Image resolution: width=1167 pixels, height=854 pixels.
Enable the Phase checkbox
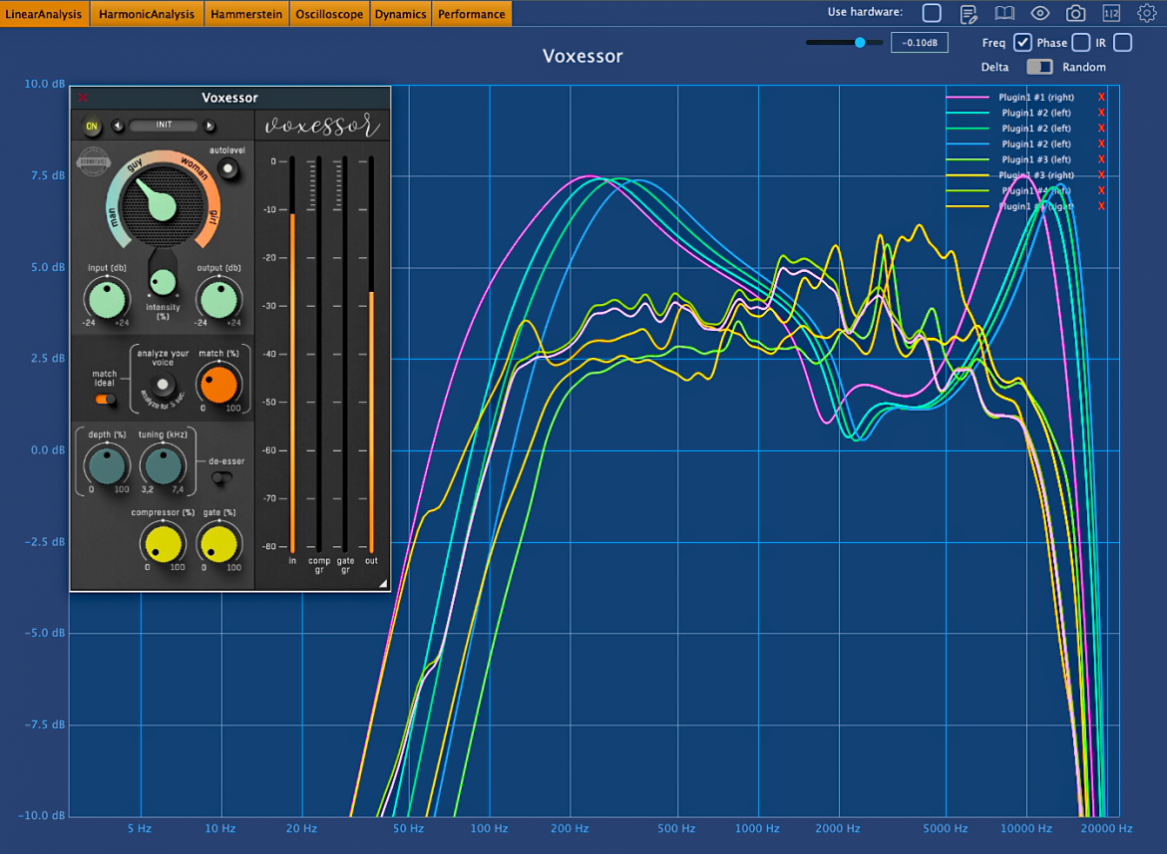coord(1080,43)
